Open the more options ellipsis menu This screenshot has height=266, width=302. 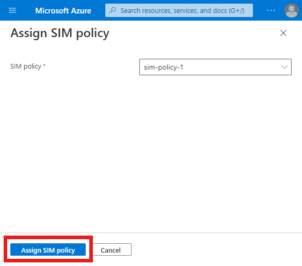271,10
